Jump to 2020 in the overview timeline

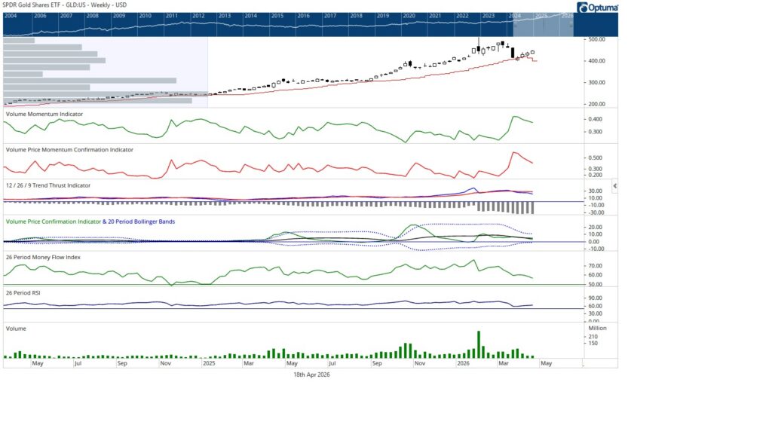(409, 15)
